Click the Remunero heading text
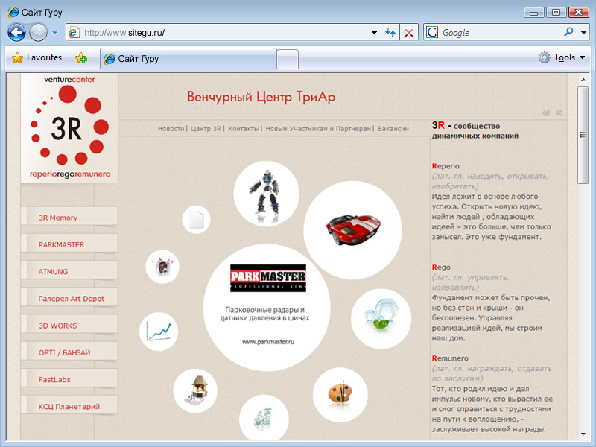Image resolution: width=596 pixels, height=447 pixels. pos(450,358)
